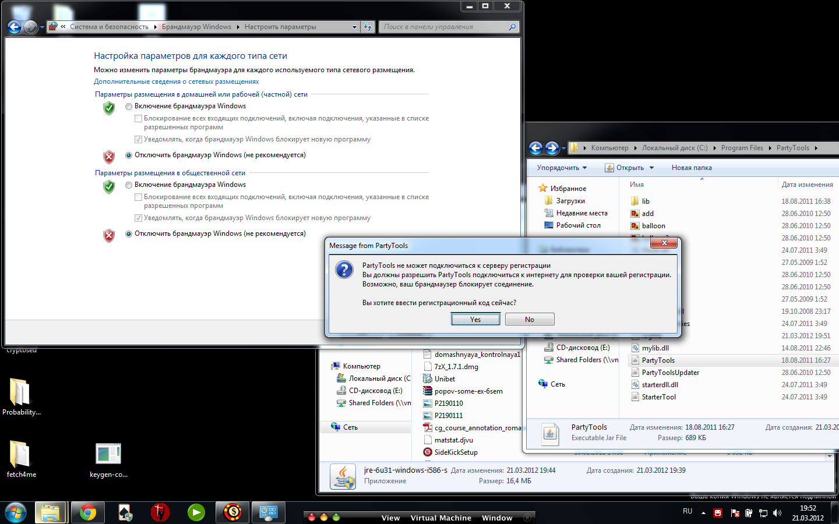Refresh the control panel address bar

(x=367, y=27)
